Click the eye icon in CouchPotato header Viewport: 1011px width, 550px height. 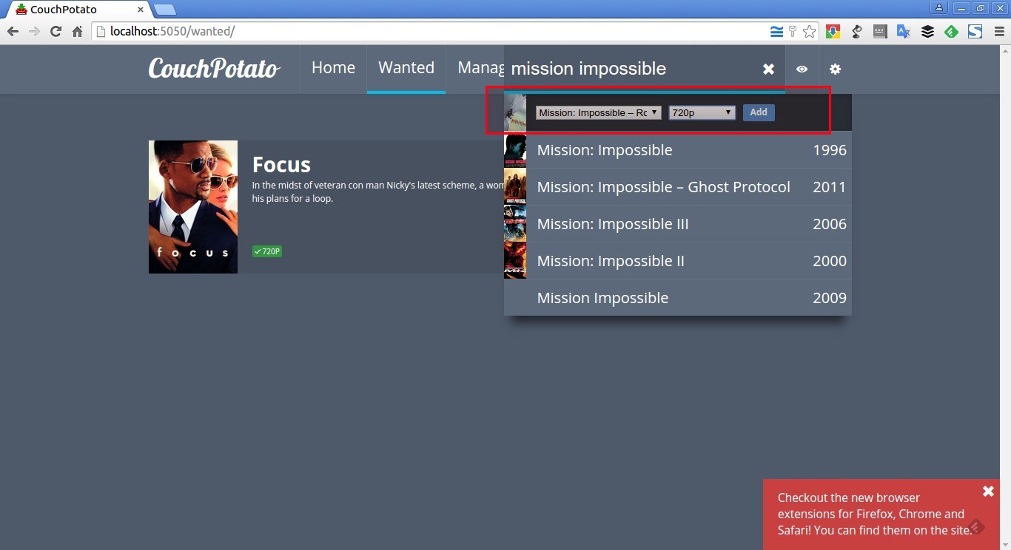coord(802,69)
